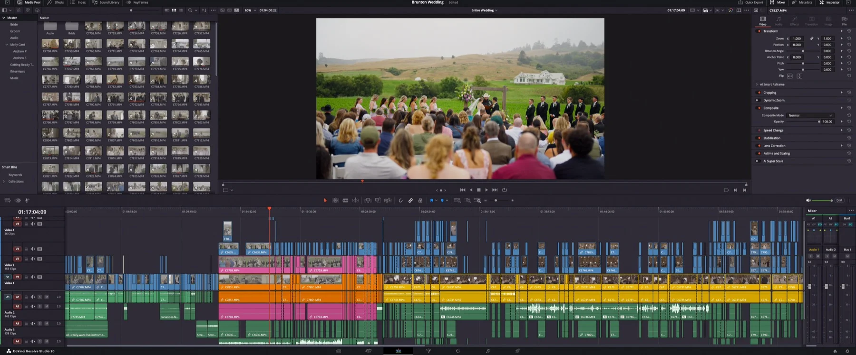Open the viewer overlay mode dropdown
856x355 pixels.
(228, 190)
